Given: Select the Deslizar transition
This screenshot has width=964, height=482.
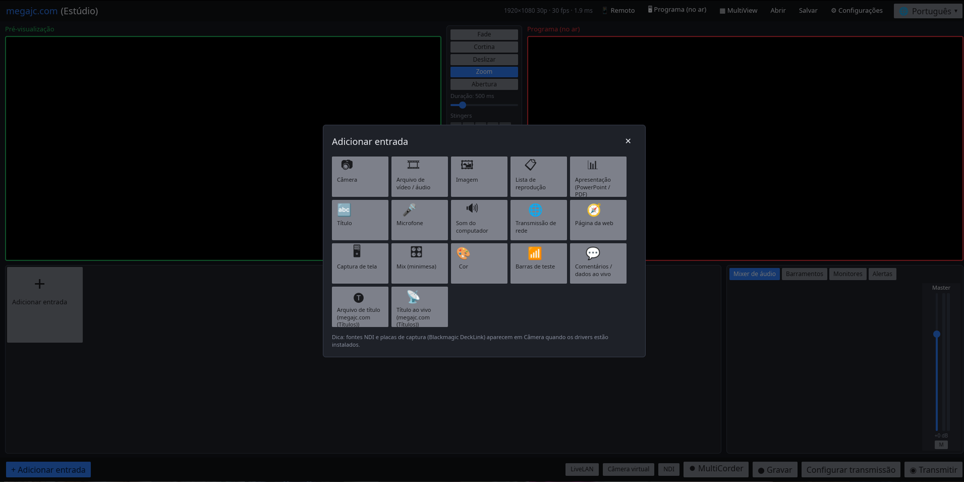Looking at the screenshot, I should pyautogui.click(x=484, y=60).
